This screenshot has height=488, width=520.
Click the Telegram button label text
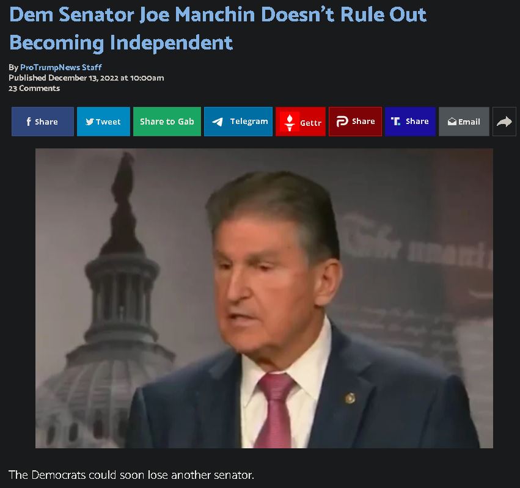(x=249, y=122)
